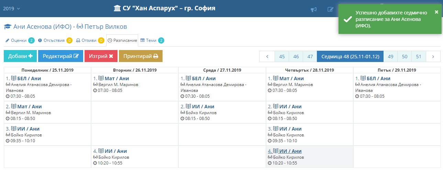
Task: Click the megaphone announcements icon in header
Action: [x=313, y=9]
